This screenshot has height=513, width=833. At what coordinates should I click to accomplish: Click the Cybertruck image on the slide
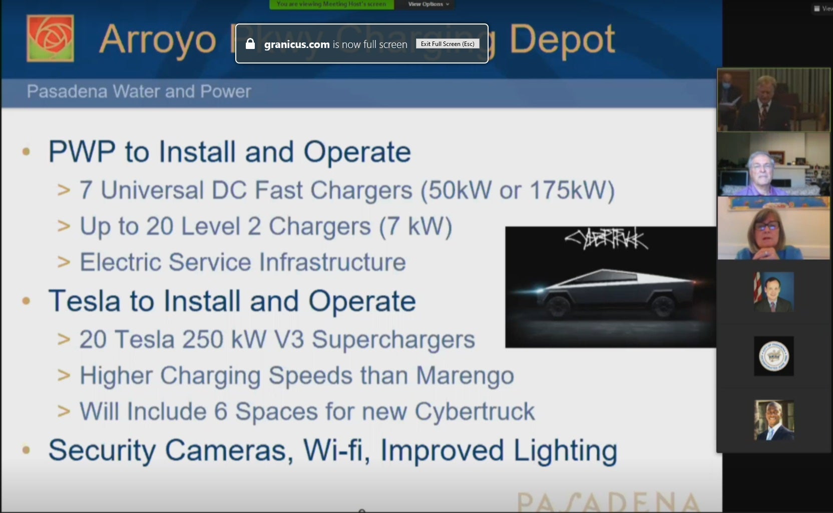(x=610, y=287)
